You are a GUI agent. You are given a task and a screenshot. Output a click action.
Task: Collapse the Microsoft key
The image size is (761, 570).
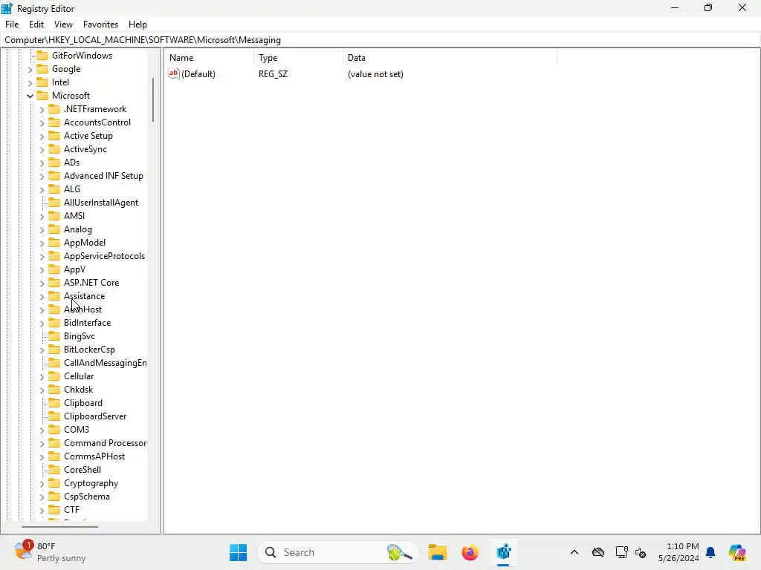pyautogui.click(x=30, y=96)
